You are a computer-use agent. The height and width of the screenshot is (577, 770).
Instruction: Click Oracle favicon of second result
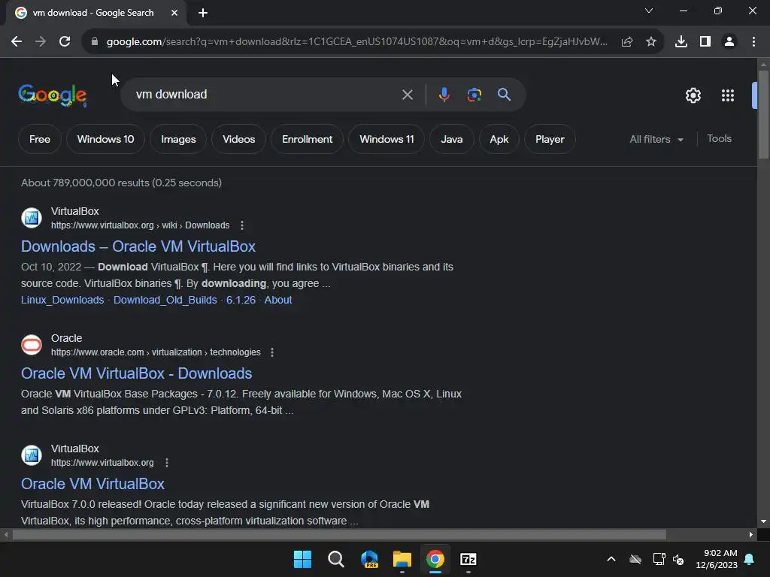32,345
